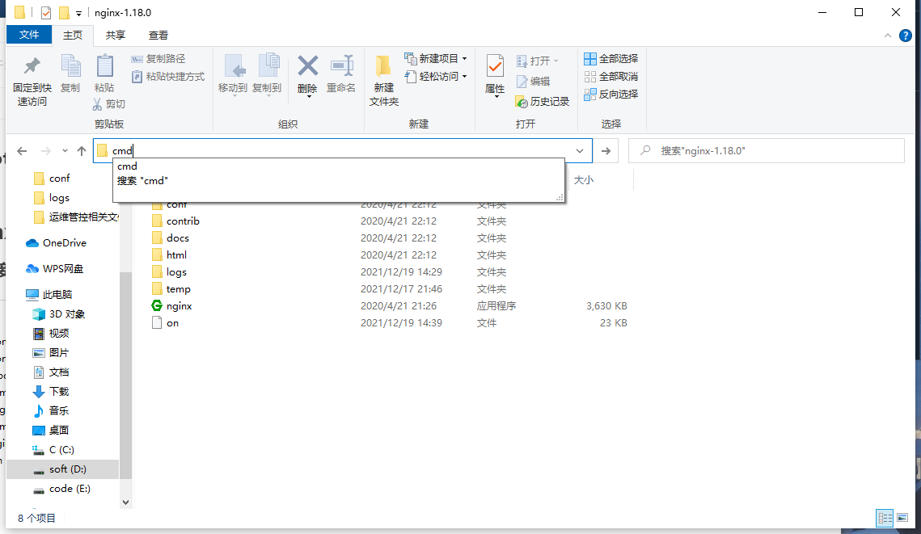Open recent locations dropdown arrow
Viewport: 921px width, 534px height.
pyautogui.click(x=65, y=151)
